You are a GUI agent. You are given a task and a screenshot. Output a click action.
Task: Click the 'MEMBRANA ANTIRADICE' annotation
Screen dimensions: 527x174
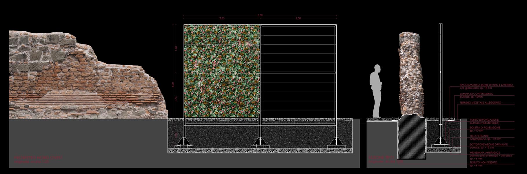(485, 153)
